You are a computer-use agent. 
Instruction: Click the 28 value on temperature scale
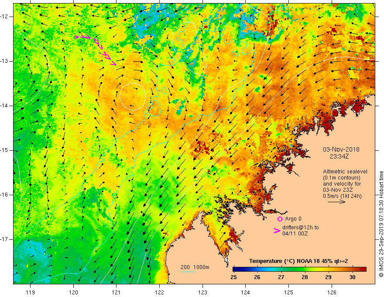[305, 277]
